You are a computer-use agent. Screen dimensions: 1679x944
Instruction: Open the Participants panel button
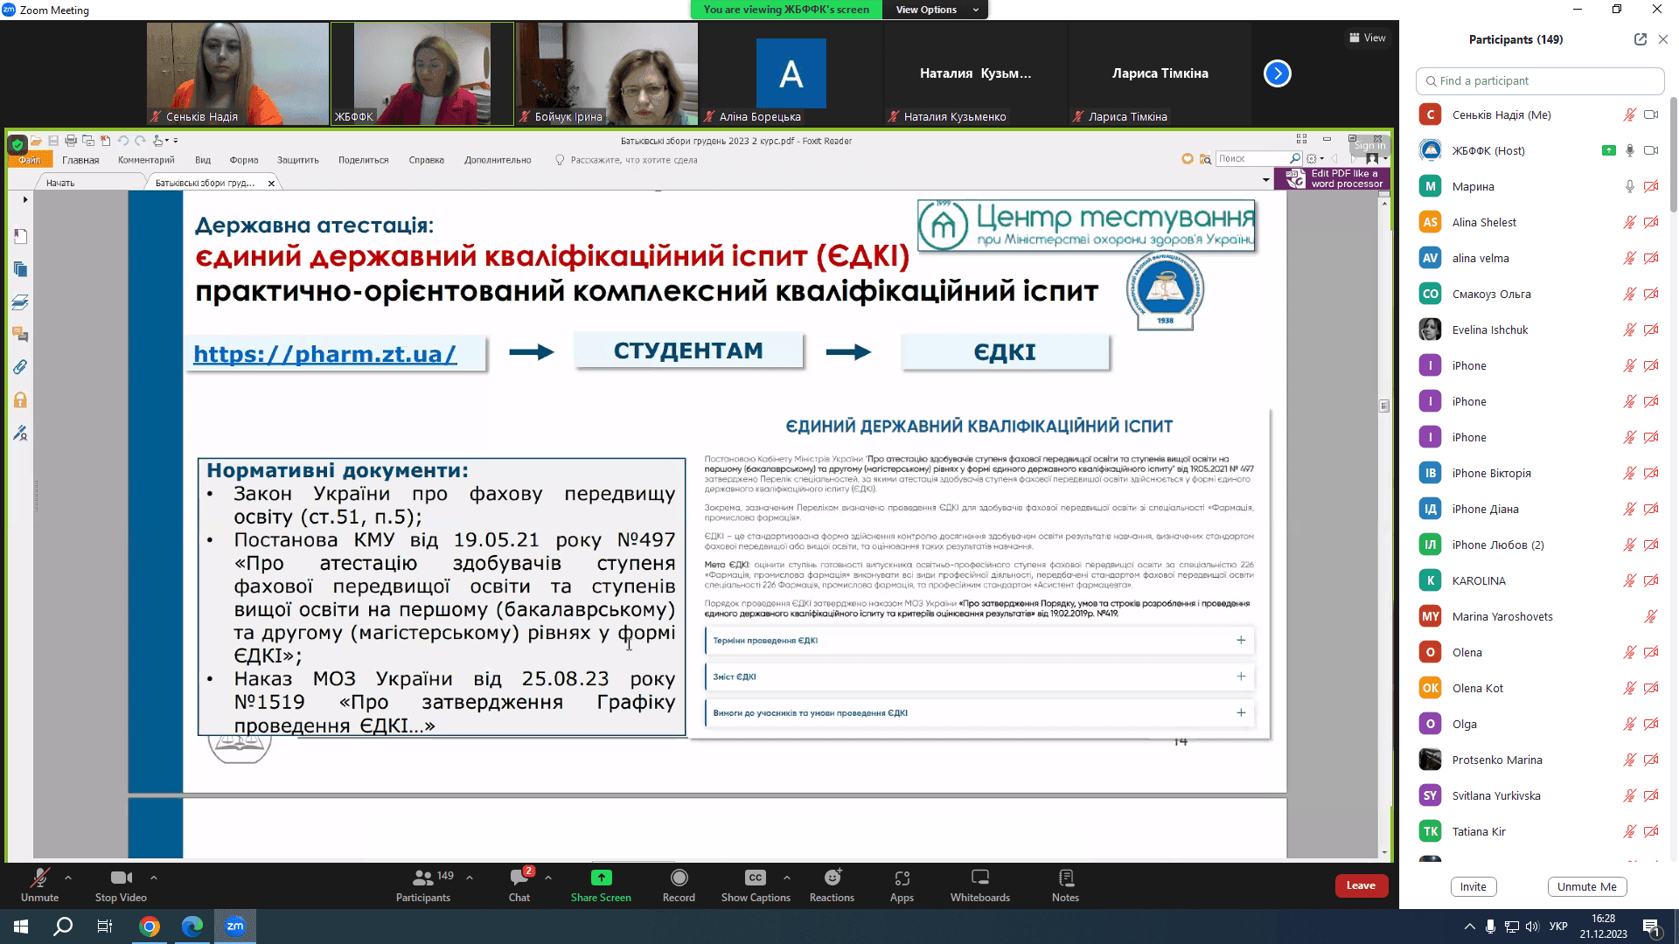click(423, 885)
